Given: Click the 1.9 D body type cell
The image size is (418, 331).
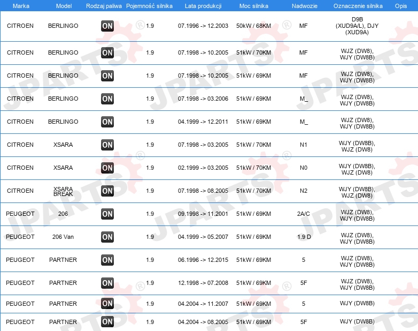Looking at the screenshot, I should click(x=304, y=237).
